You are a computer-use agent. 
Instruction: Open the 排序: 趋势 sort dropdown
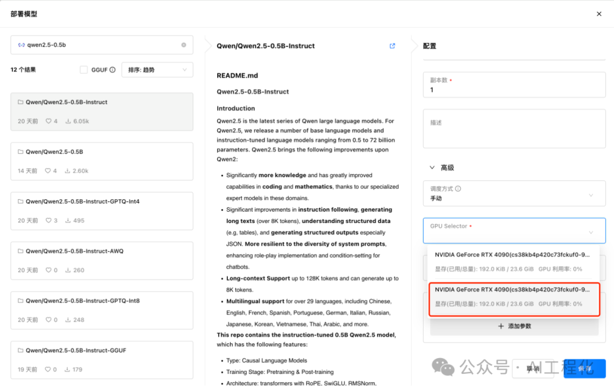tap(157, 70)
